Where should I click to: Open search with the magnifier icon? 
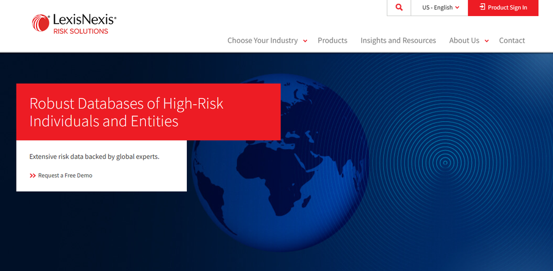[x=399, y=7]
